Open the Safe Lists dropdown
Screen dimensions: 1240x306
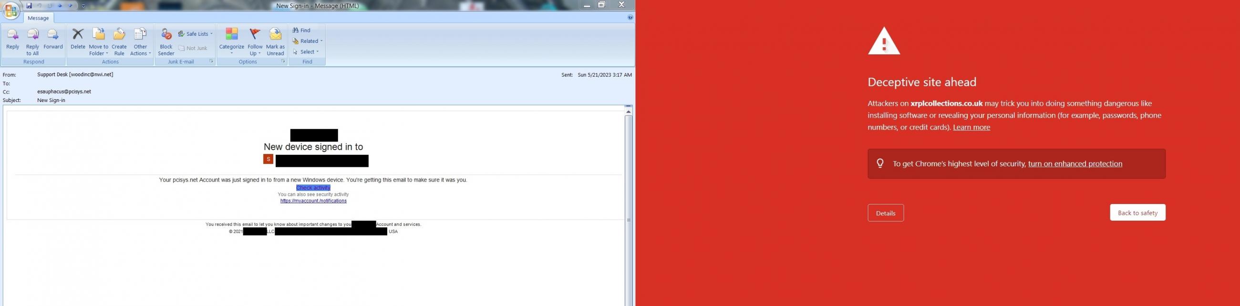pyautogui.click(x=196, y=34)
